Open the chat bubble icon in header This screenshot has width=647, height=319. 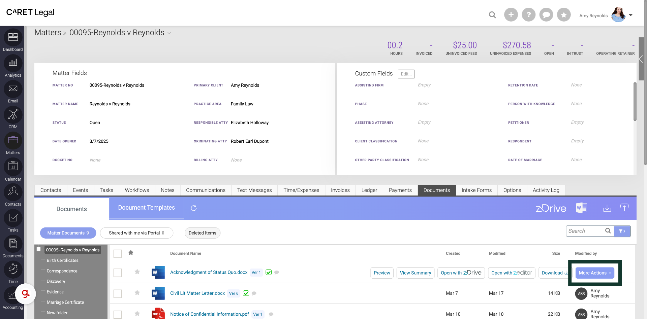coord(546,14)
